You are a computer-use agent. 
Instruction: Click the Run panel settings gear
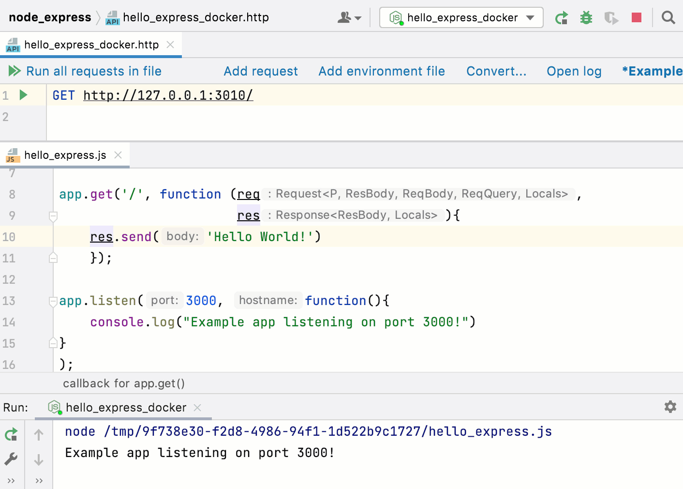pos(670,407)
